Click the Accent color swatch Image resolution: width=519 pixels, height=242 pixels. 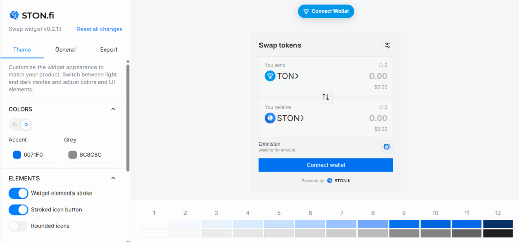click(x=17, y=155)
